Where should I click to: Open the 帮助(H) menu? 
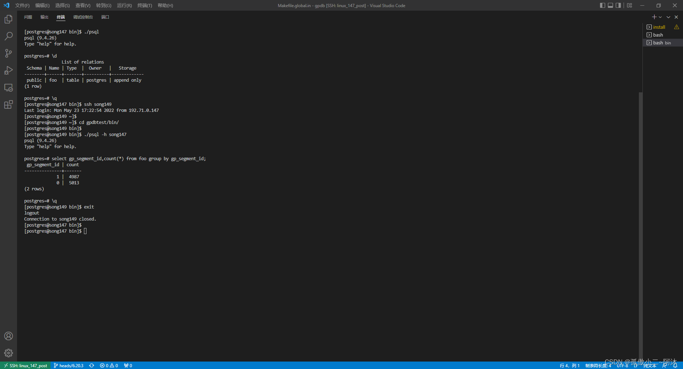(165, 5)
